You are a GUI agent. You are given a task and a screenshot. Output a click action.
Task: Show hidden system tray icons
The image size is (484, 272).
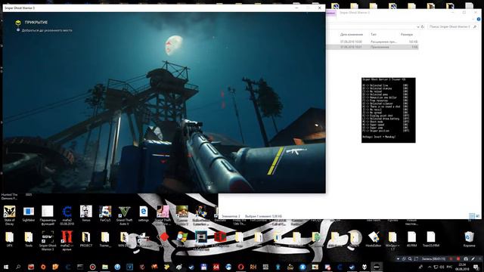coord(430,267)
